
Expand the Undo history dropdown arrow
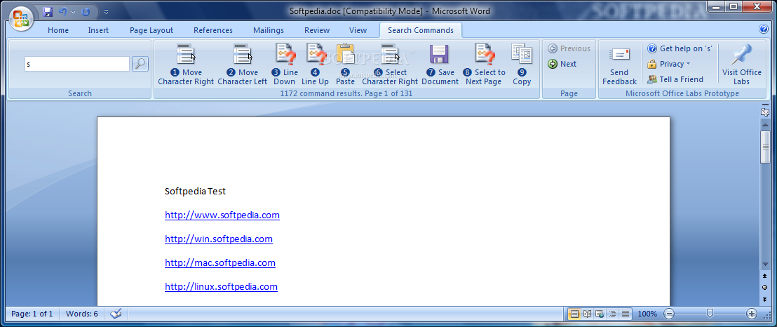[74, 11]
